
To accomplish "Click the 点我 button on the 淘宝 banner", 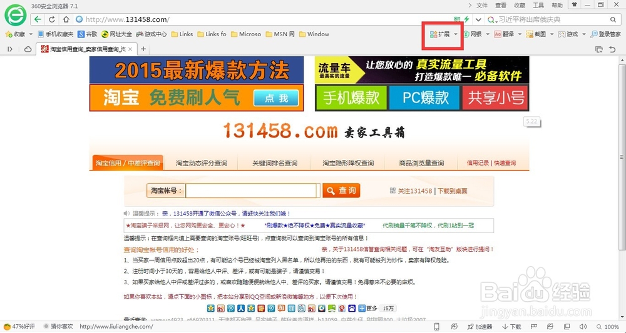I will [276, 98].
